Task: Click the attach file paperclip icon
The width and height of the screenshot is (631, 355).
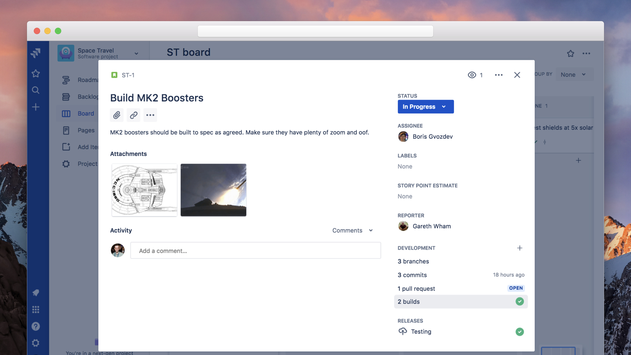Action: pos(117,115)
